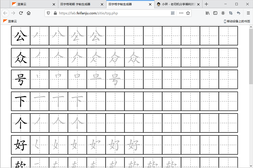Toggle the sidebar view icon
This screenshot has height=168, width=253.
(x=215, y=13)
